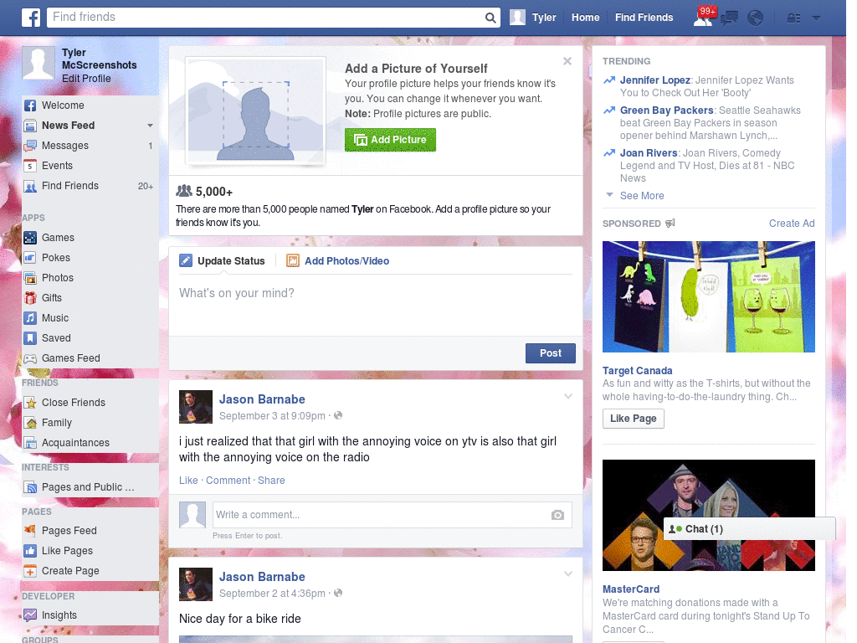This screenshot has width=857, height=643.
Task: Open Tyler's profile from the top bar
Action: click(x=533, y=18)
